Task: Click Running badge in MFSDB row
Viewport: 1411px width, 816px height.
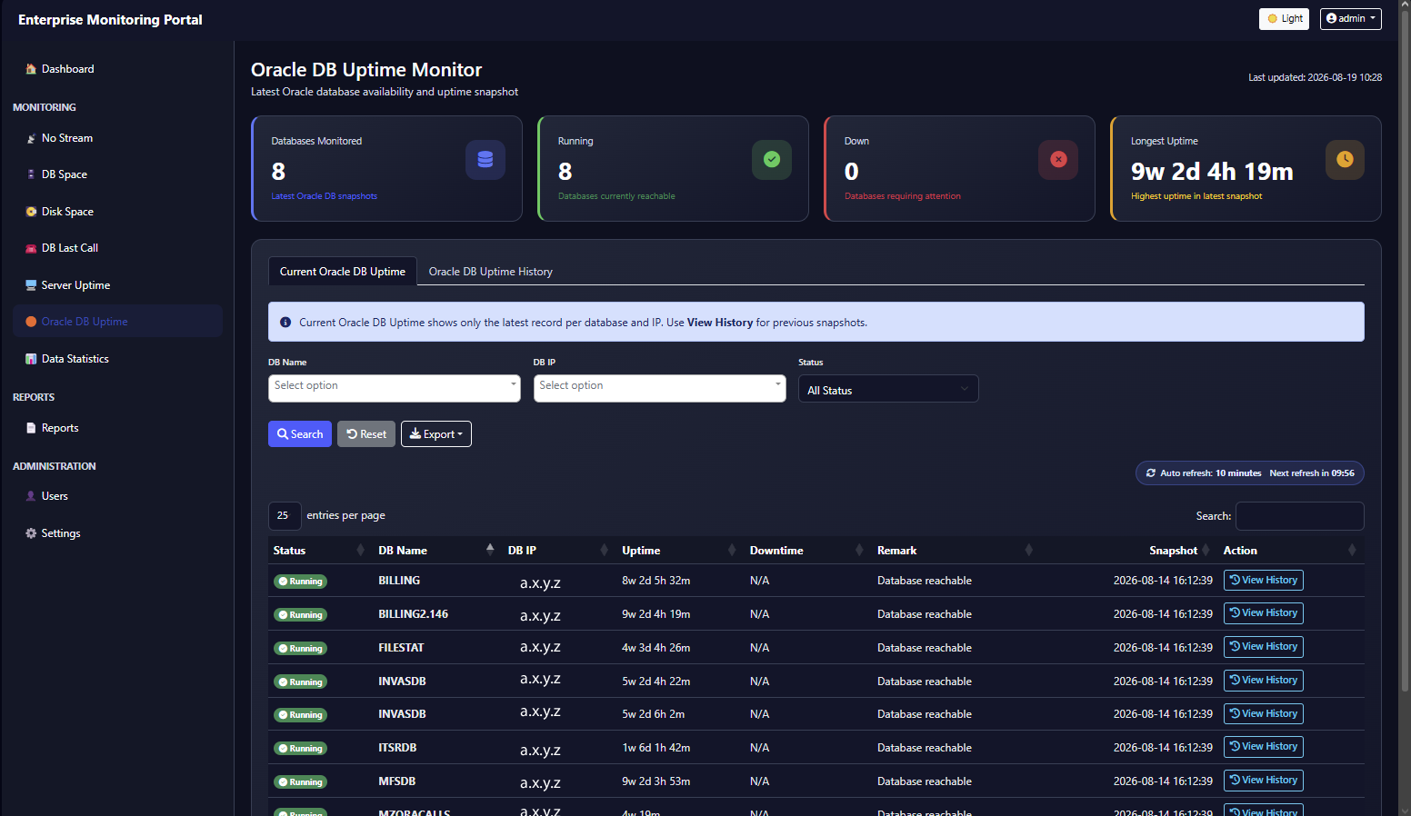Action: tap(301, 782)
